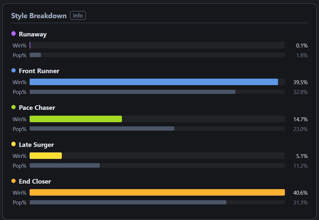Click the 40.6% End Closer win value
The width and height of the screenshot is (319, 220).
[300, 193]
